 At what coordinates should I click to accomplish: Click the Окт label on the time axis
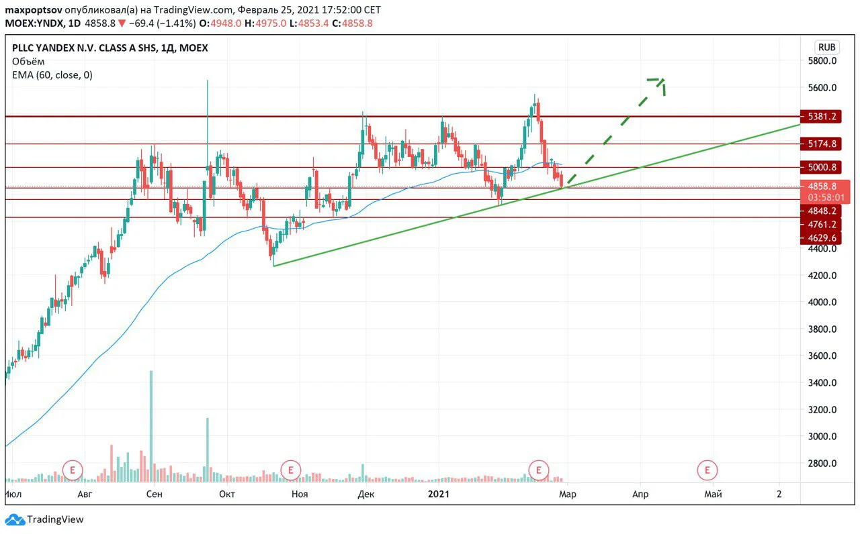click(227, 495)
